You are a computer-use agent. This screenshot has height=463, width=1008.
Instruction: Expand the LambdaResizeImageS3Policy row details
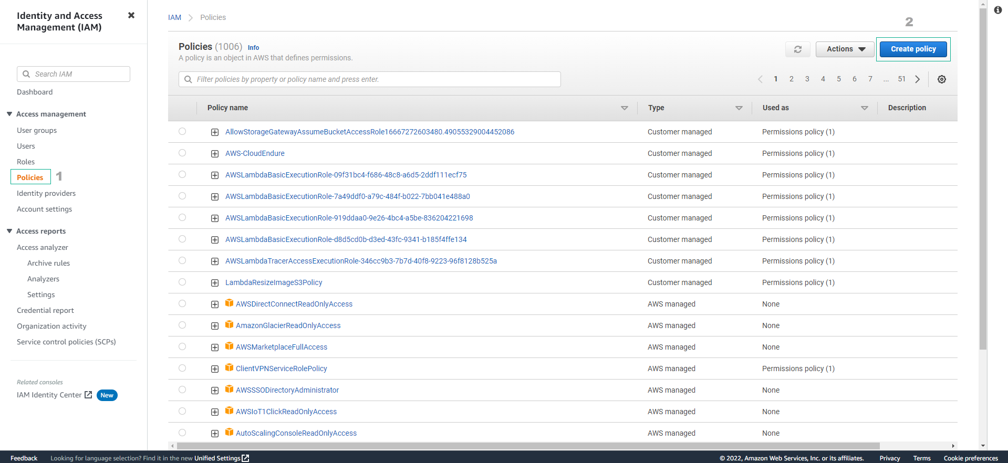215,283
